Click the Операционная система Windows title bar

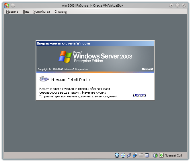95,43
